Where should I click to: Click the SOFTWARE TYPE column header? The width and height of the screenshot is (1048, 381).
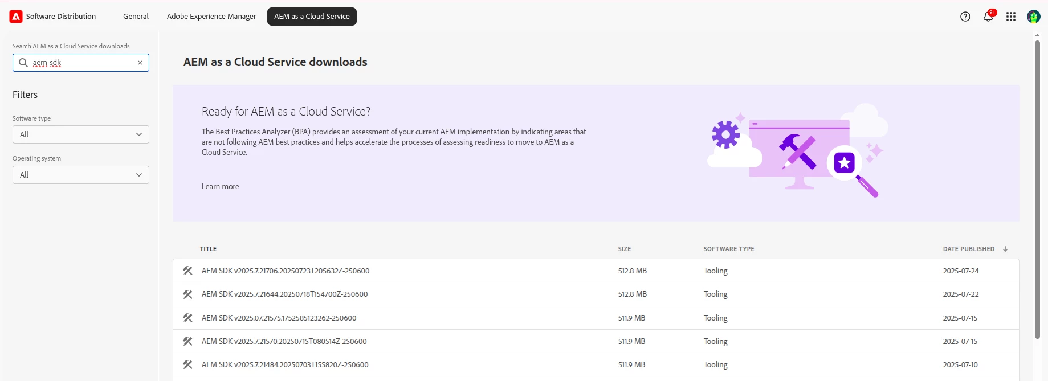tap(729, 249)
